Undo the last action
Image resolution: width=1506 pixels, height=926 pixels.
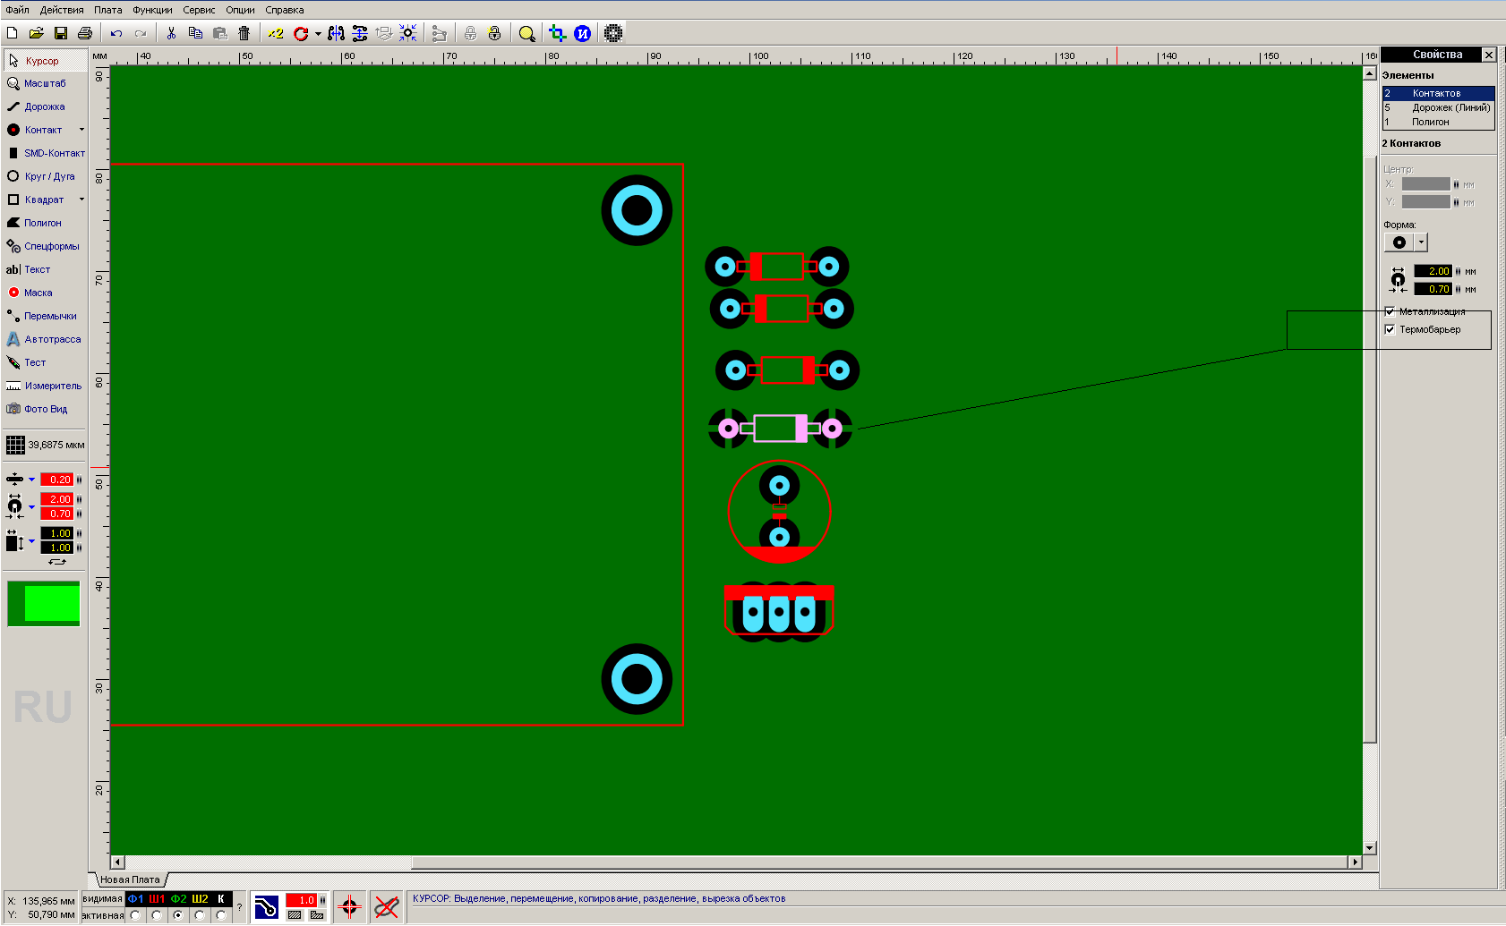pyautogui.click(x=116, y=33)
